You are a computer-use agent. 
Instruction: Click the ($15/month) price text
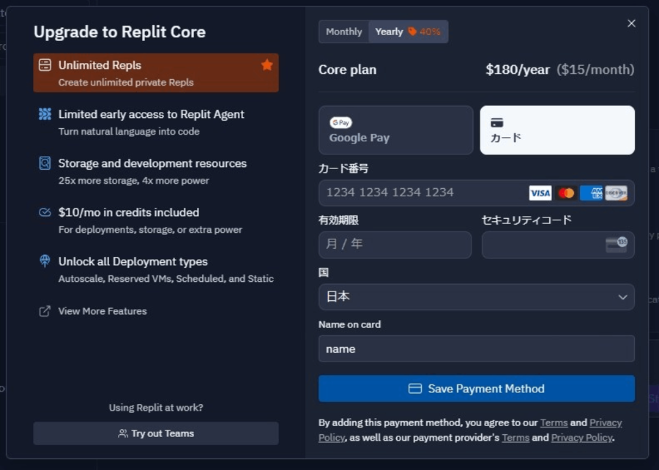[x=595, y=70]
